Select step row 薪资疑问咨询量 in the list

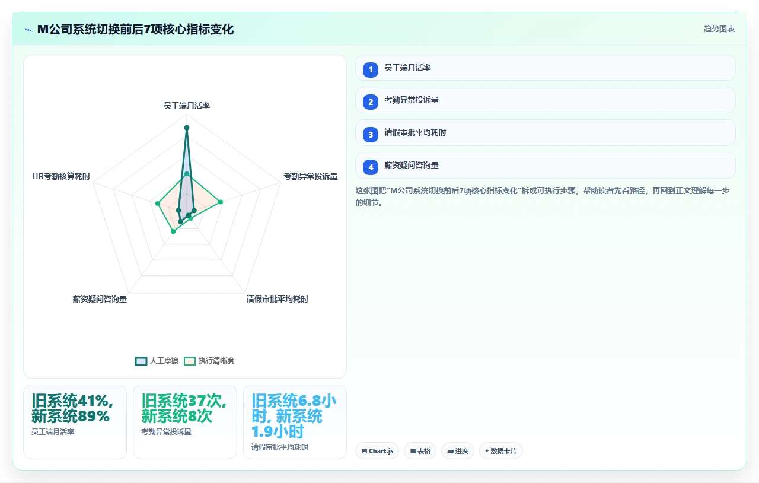(545, 166)
